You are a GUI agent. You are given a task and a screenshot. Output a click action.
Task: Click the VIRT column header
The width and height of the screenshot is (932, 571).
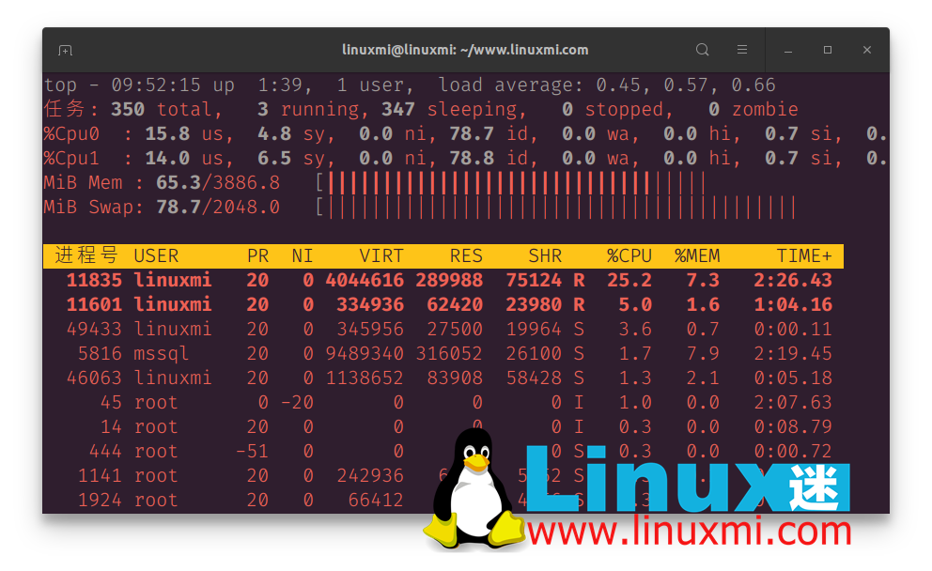tap(381, 256)
